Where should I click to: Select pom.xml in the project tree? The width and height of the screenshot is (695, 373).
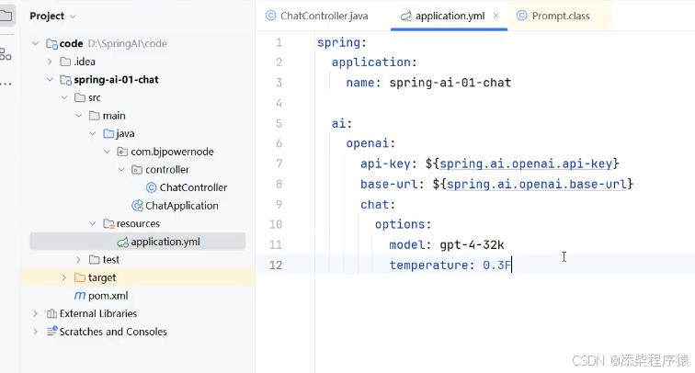pyautogui.click(x=108, y=296)
